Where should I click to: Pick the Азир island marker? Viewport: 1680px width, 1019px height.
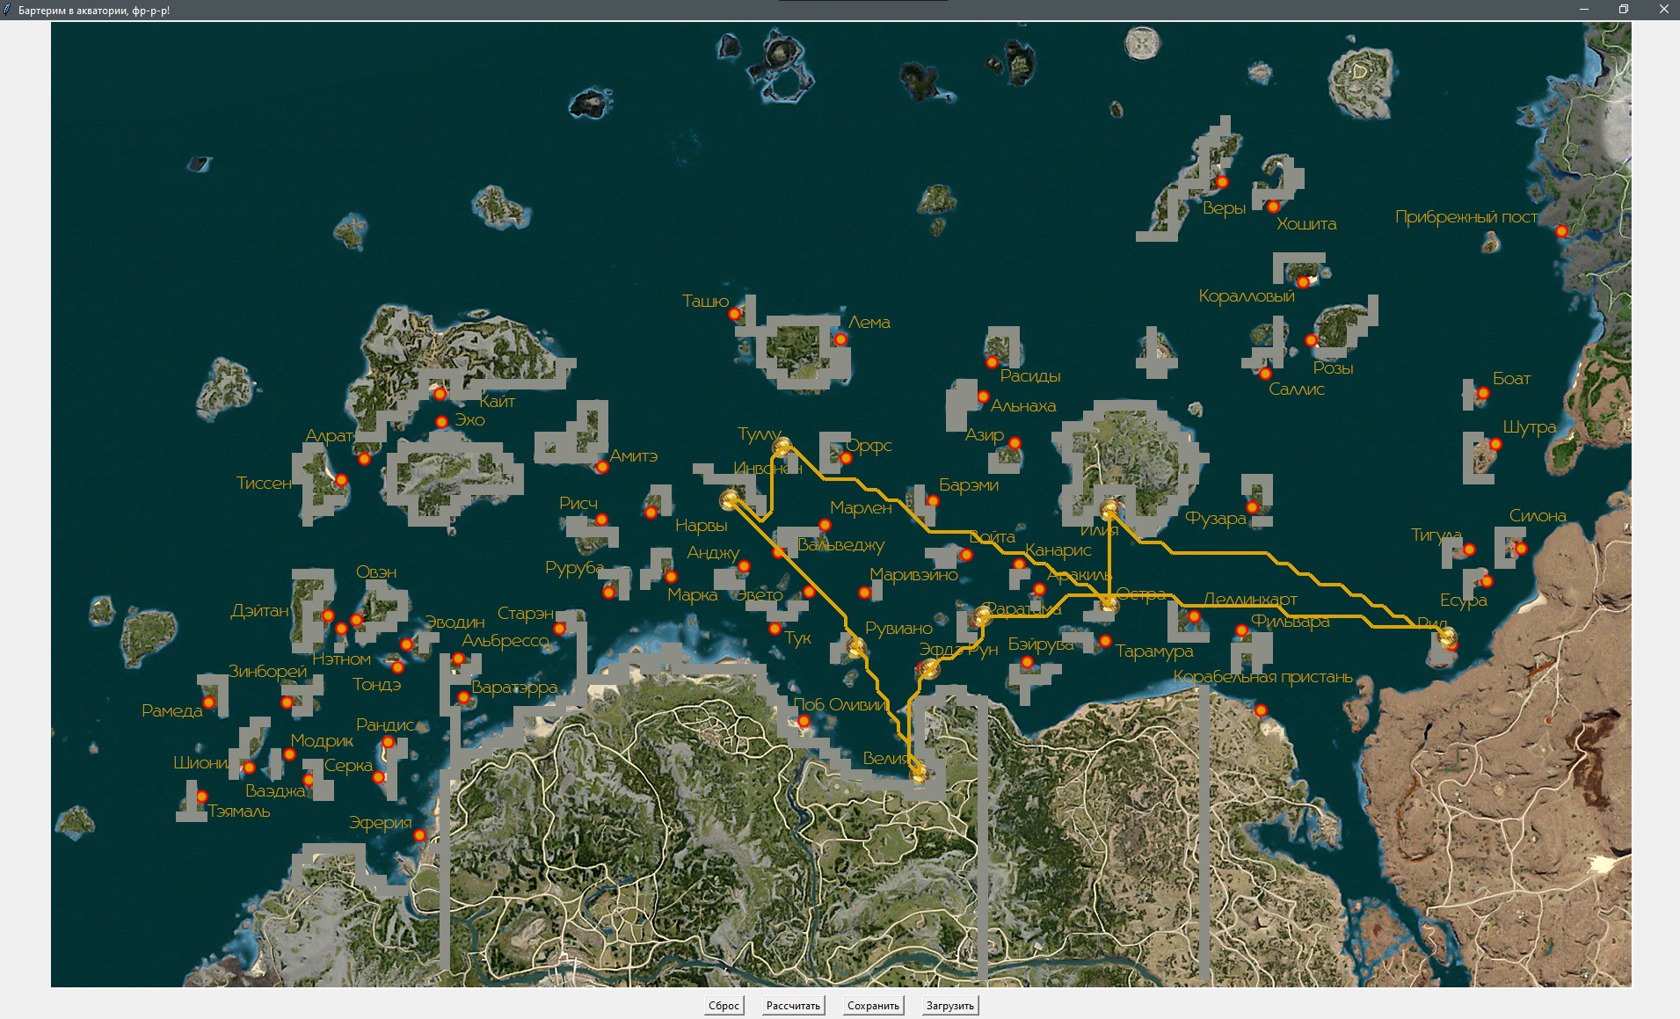tap(1015, 443)
